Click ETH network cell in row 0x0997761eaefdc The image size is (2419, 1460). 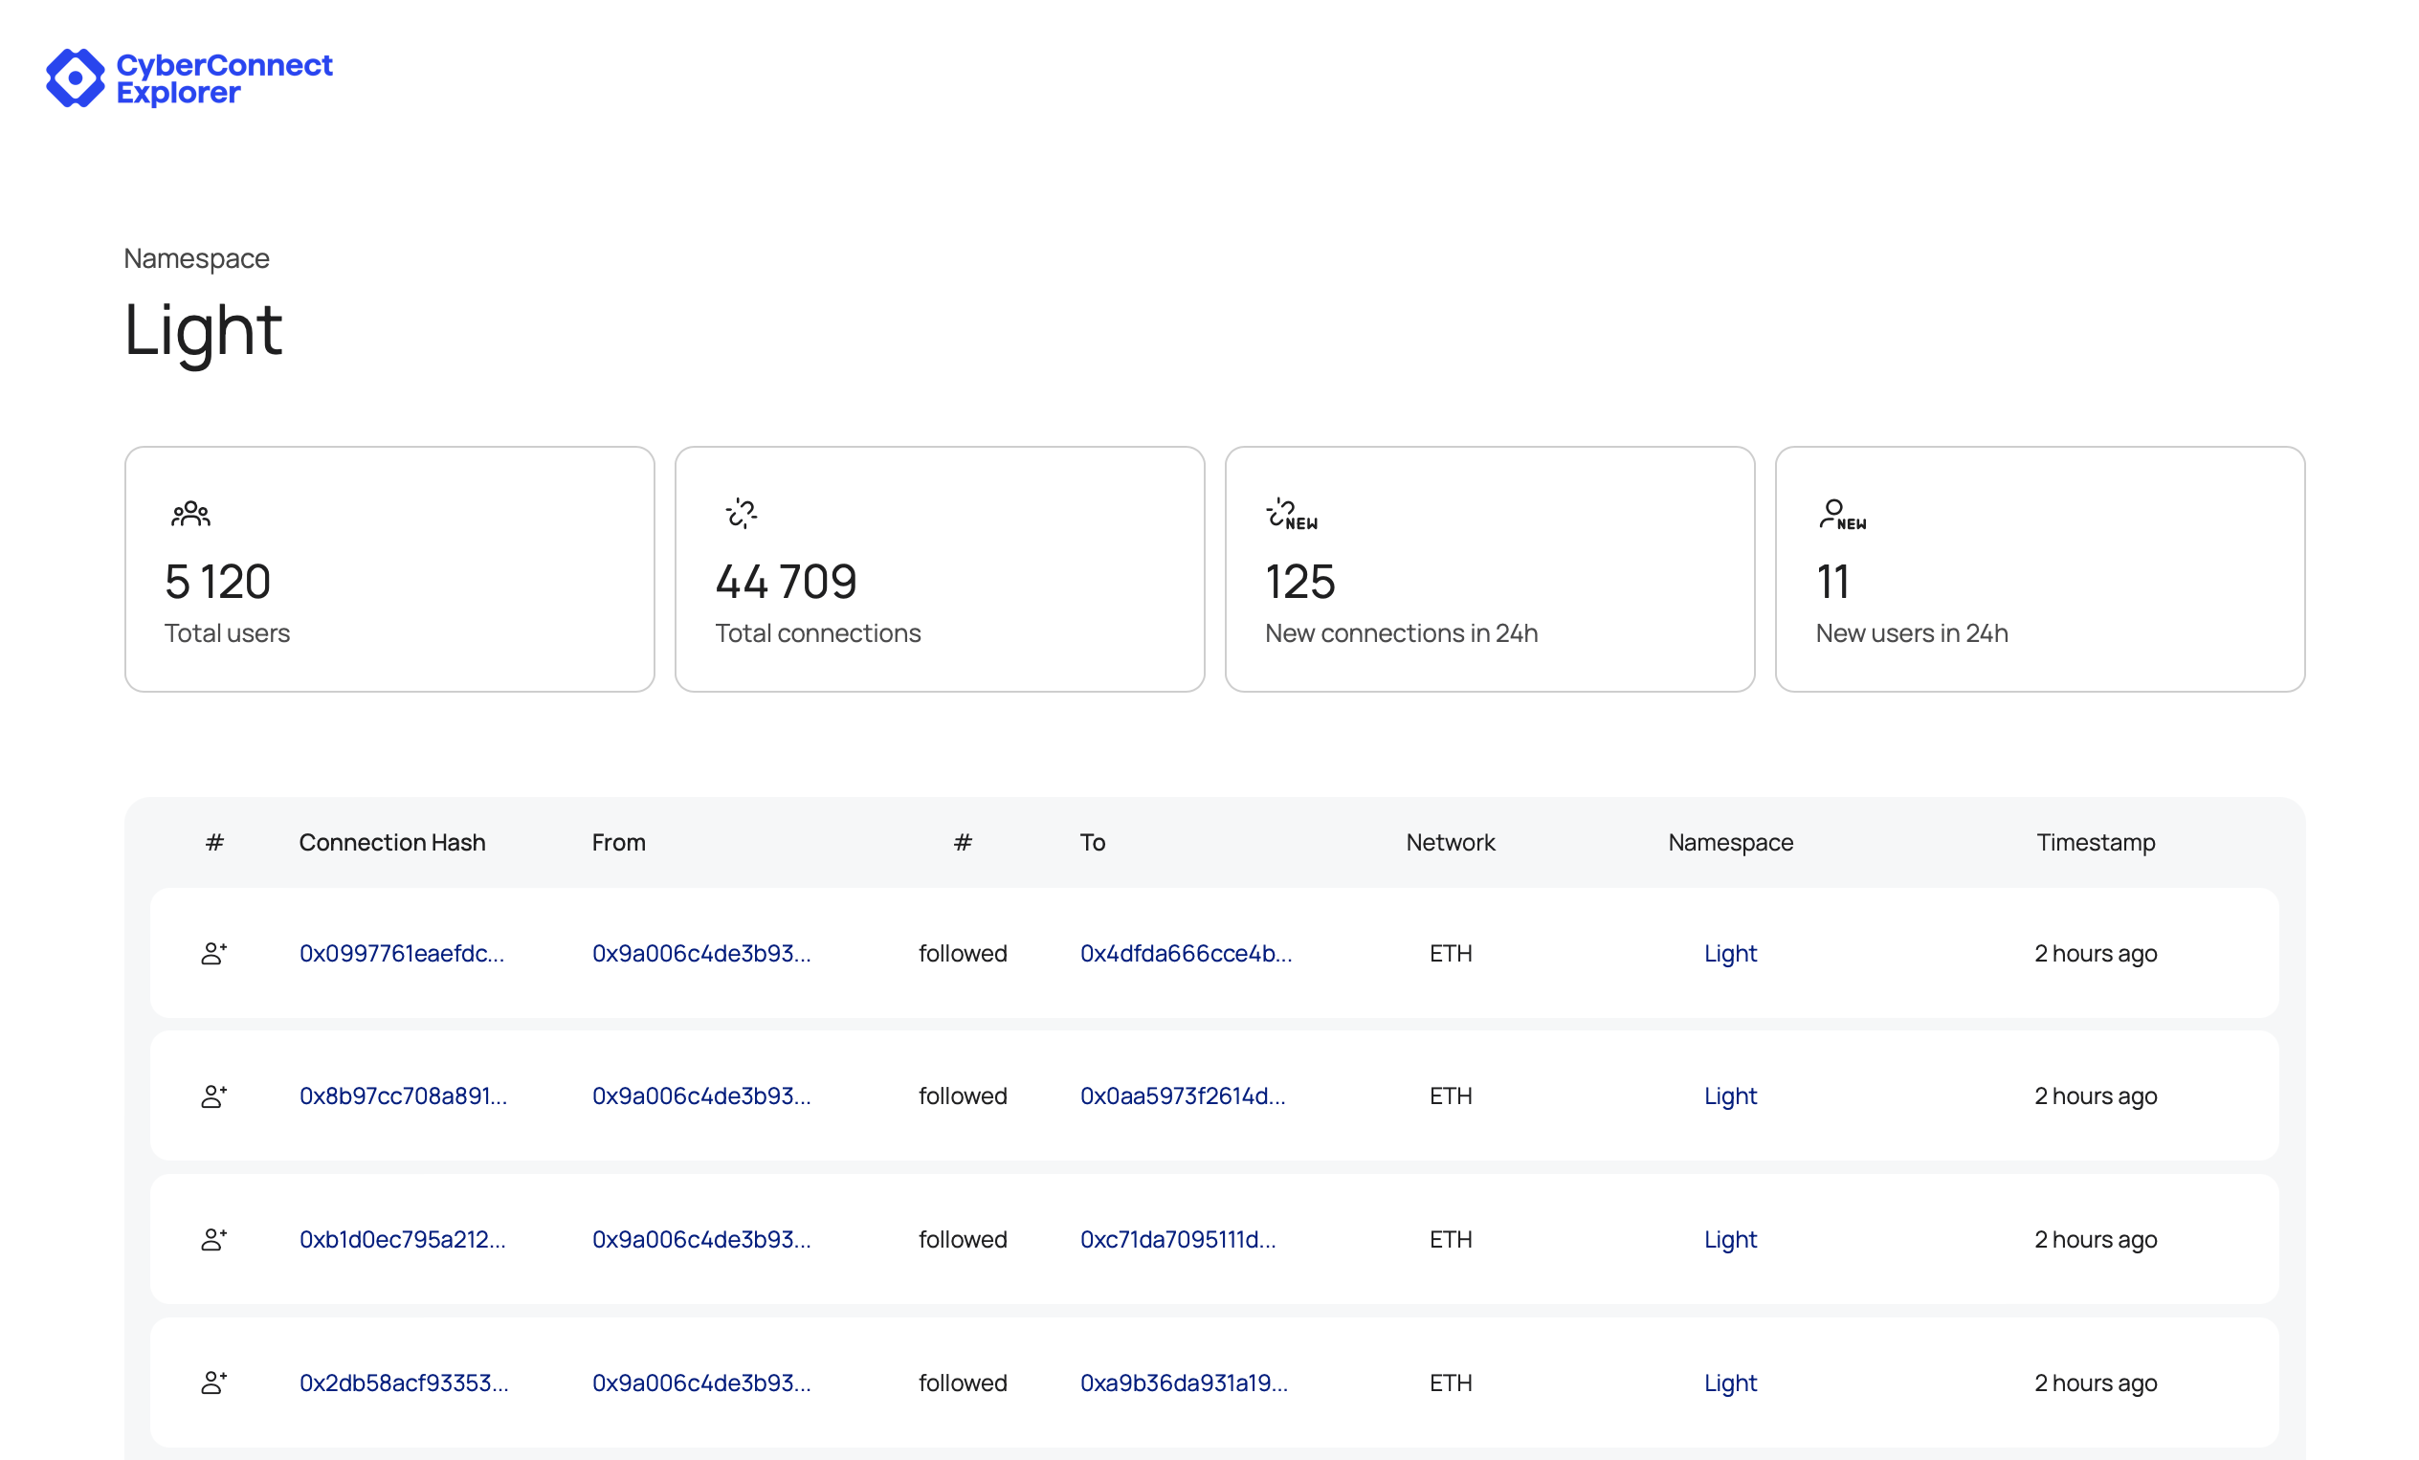1450,953
